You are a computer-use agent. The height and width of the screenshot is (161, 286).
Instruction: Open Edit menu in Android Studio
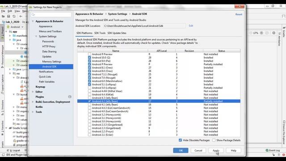click(10, 11)
